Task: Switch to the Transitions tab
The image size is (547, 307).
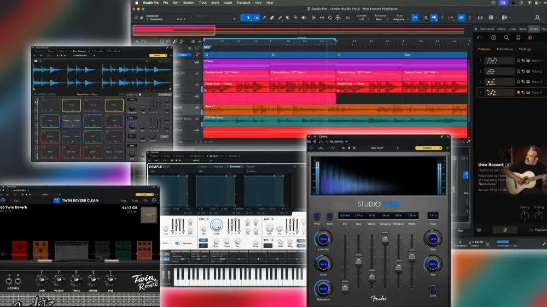Action: click(504, 49)
